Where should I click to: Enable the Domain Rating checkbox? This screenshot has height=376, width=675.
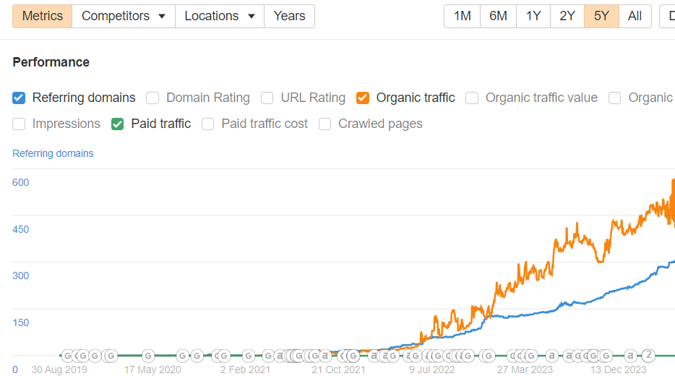tap(152, 98)
